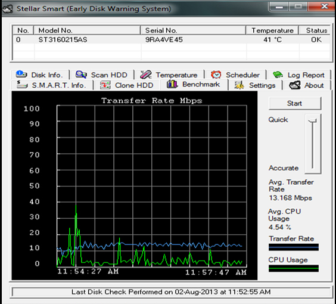Switch to the Clone HDD tab
The height and width of the screenshot is (304, 336).
pos(127,85)
